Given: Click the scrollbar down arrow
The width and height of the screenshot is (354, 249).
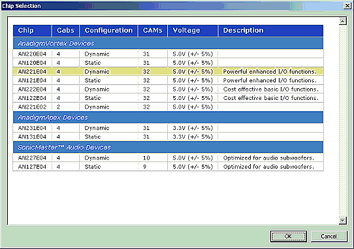Looking at the screenshot, I should click(342, 220).
